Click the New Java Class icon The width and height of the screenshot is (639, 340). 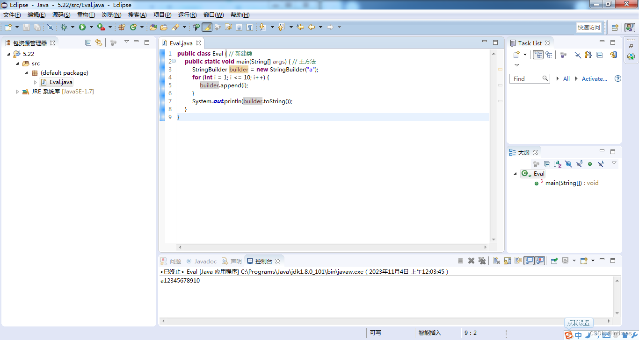[133, 27]
